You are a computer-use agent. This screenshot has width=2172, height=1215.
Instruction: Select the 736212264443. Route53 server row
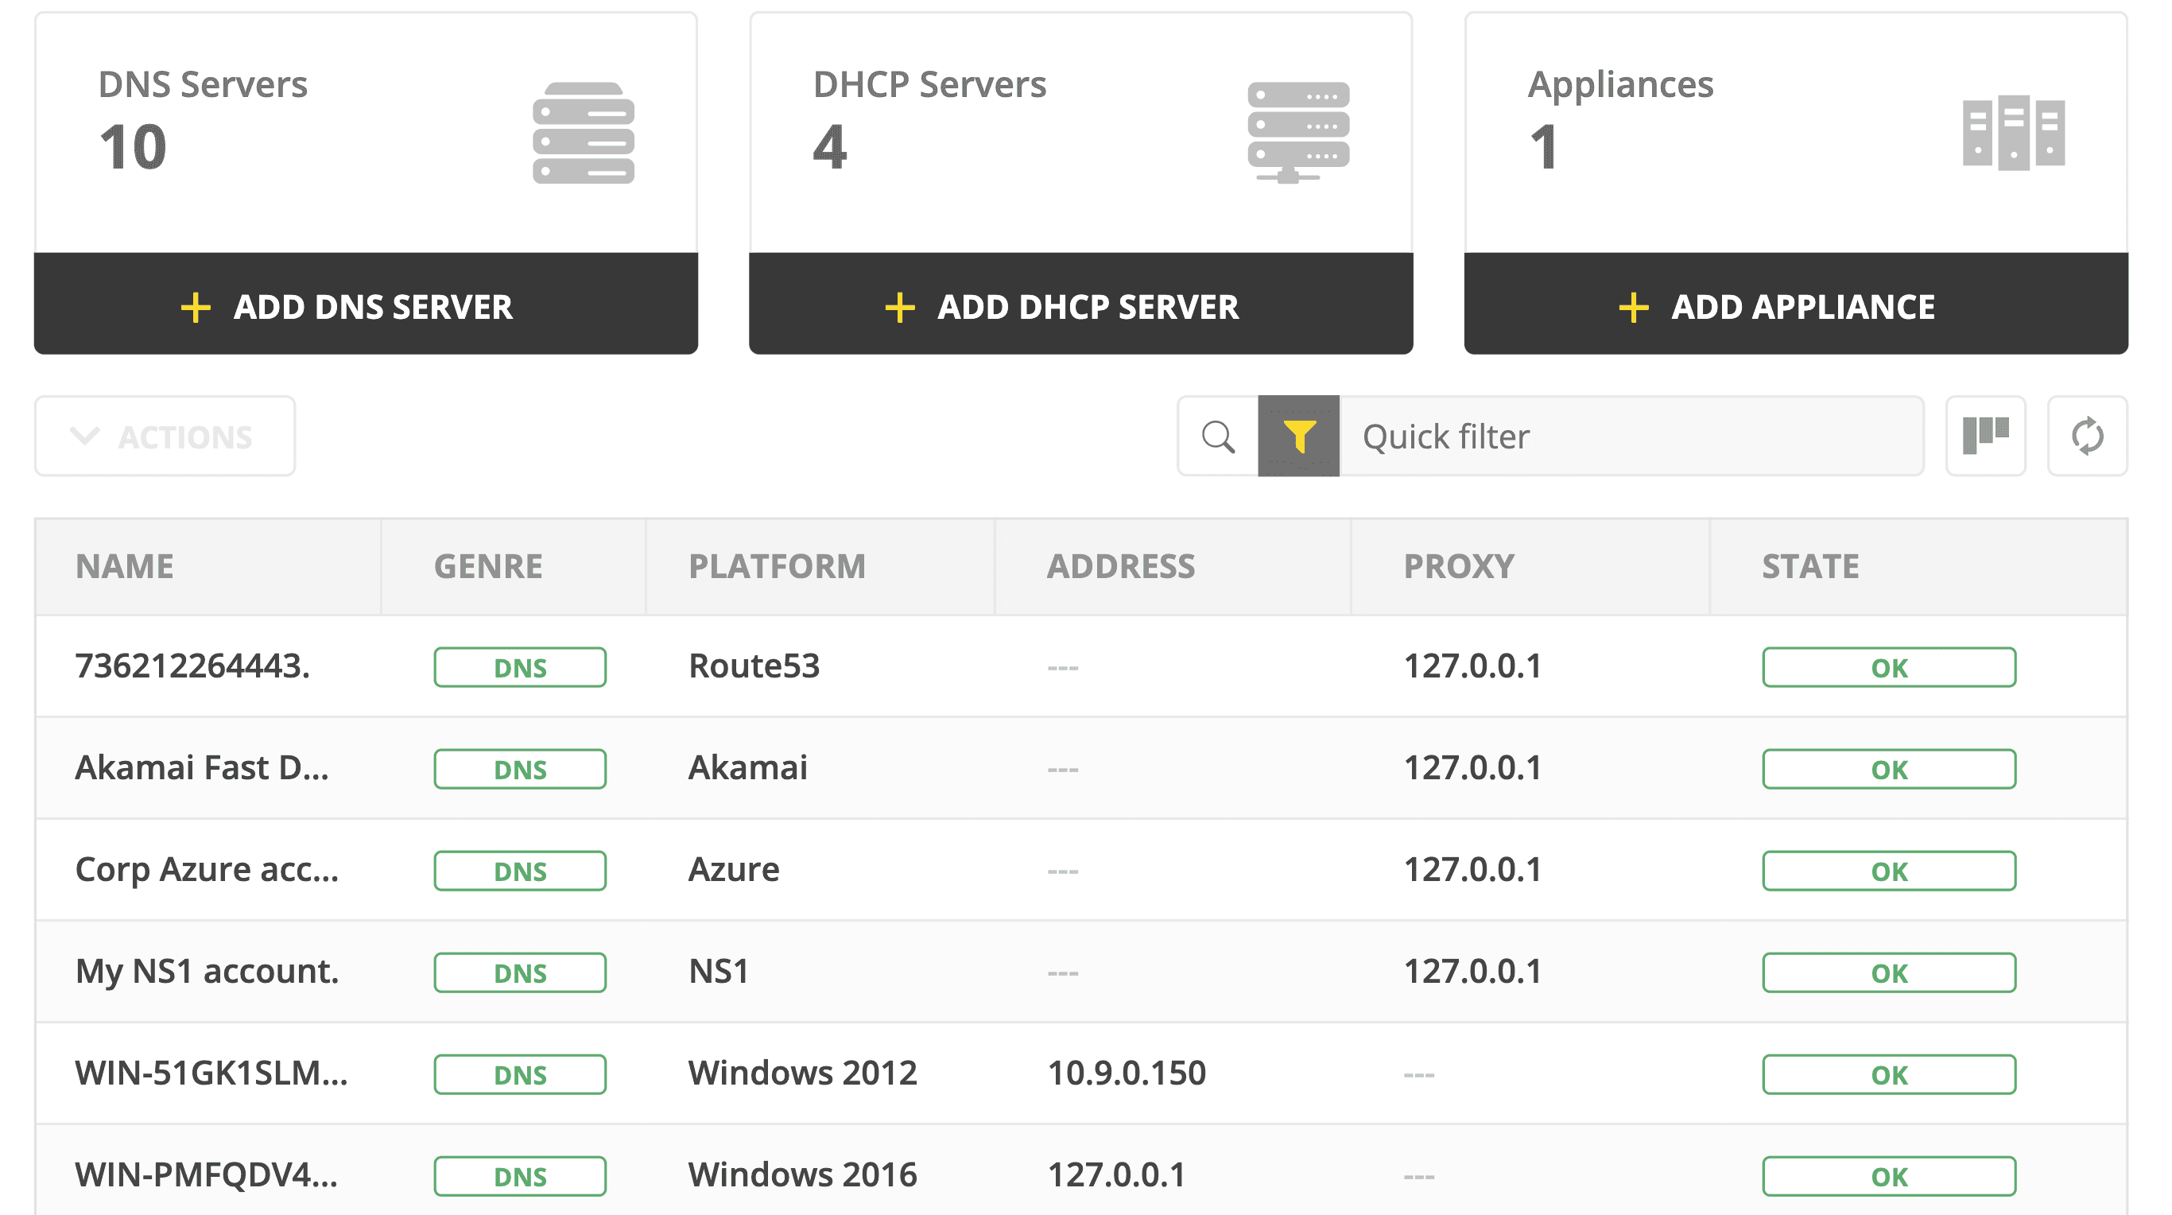(192, 667)
